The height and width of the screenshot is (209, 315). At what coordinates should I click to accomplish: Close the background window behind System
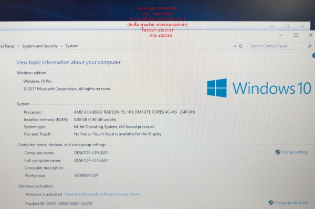[x=302, y=26]
